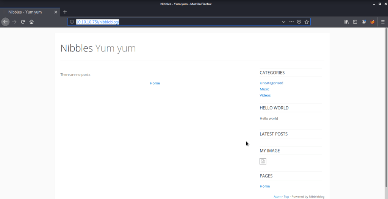The height and width of the screenshot is (199, 388).
Task: Go to the Firefox home page
Action: tap(31, 22)
